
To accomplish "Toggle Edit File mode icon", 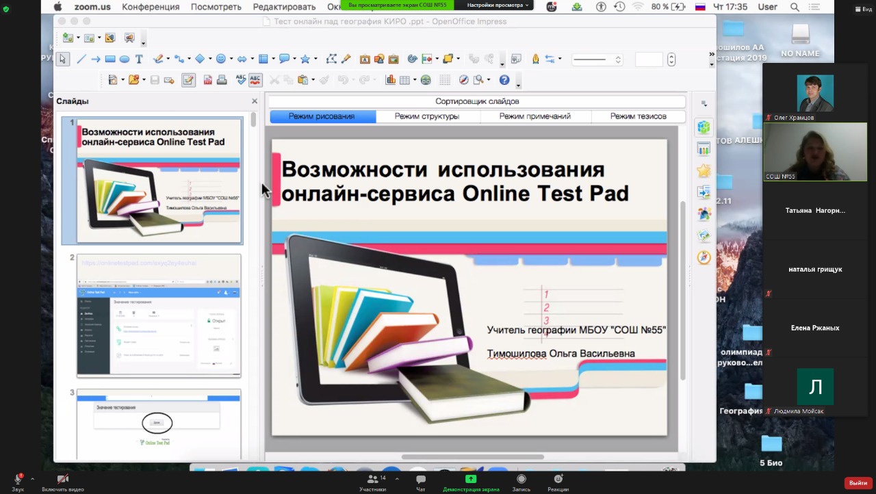I will tap(188, 80).
